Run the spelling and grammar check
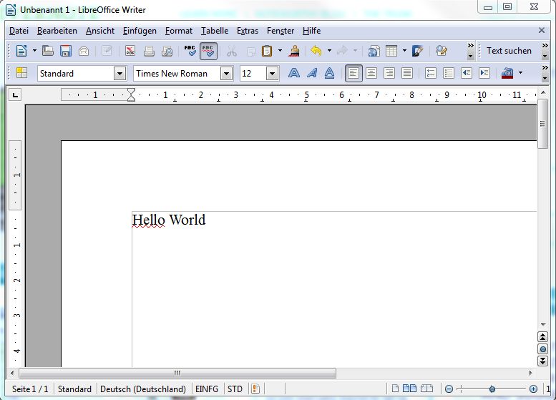Screen dimensions: 556x400 [190, 51]
